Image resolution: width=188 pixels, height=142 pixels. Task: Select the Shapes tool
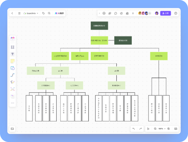coord(13,68)
